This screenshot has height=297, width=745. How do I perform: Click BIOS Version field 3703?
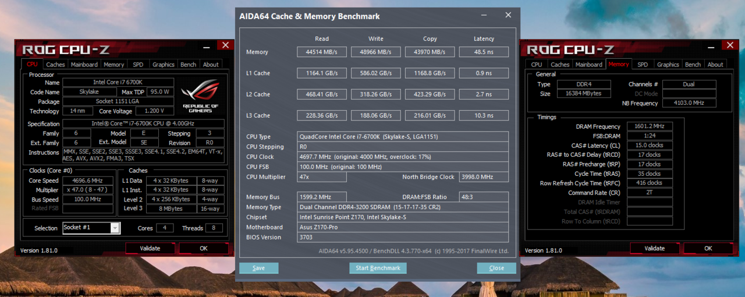[403, 237]
